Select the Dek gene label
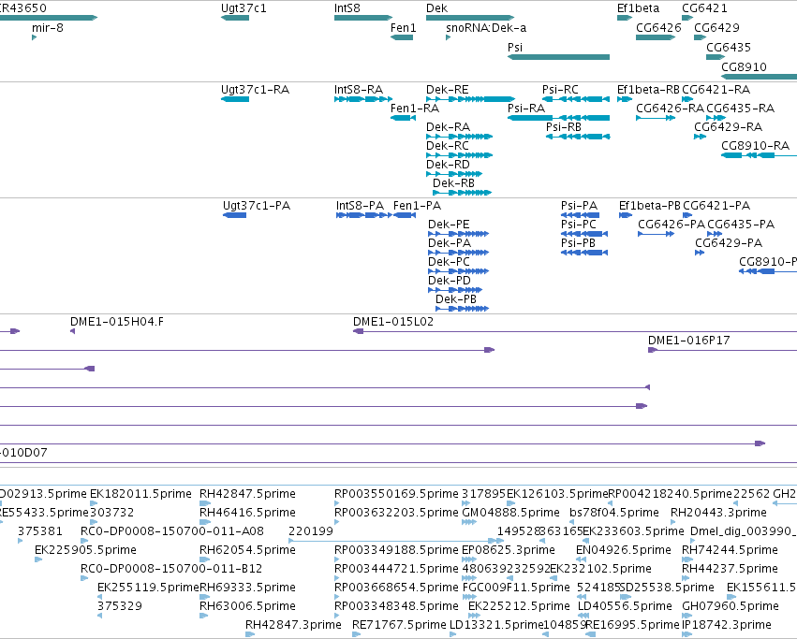The width and height of the screenshot is (797, 639). pos(437,8)
